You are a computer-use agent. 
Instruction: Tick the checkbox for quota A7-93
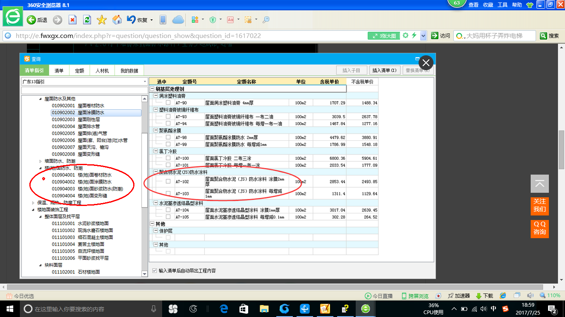click(168, 117)
